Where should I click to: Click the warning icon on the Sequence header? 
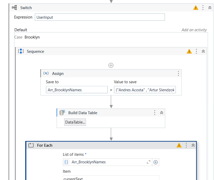coord(189,51)
